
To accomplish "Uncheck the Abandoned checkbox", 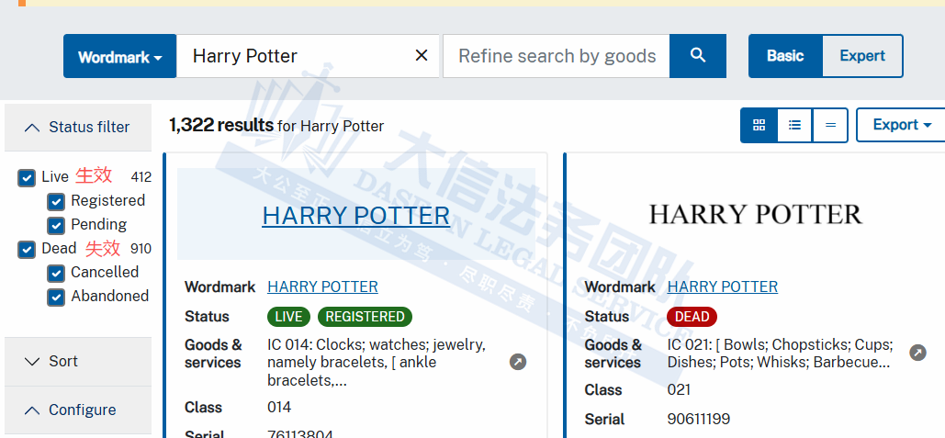I will (x=56, y=297).
